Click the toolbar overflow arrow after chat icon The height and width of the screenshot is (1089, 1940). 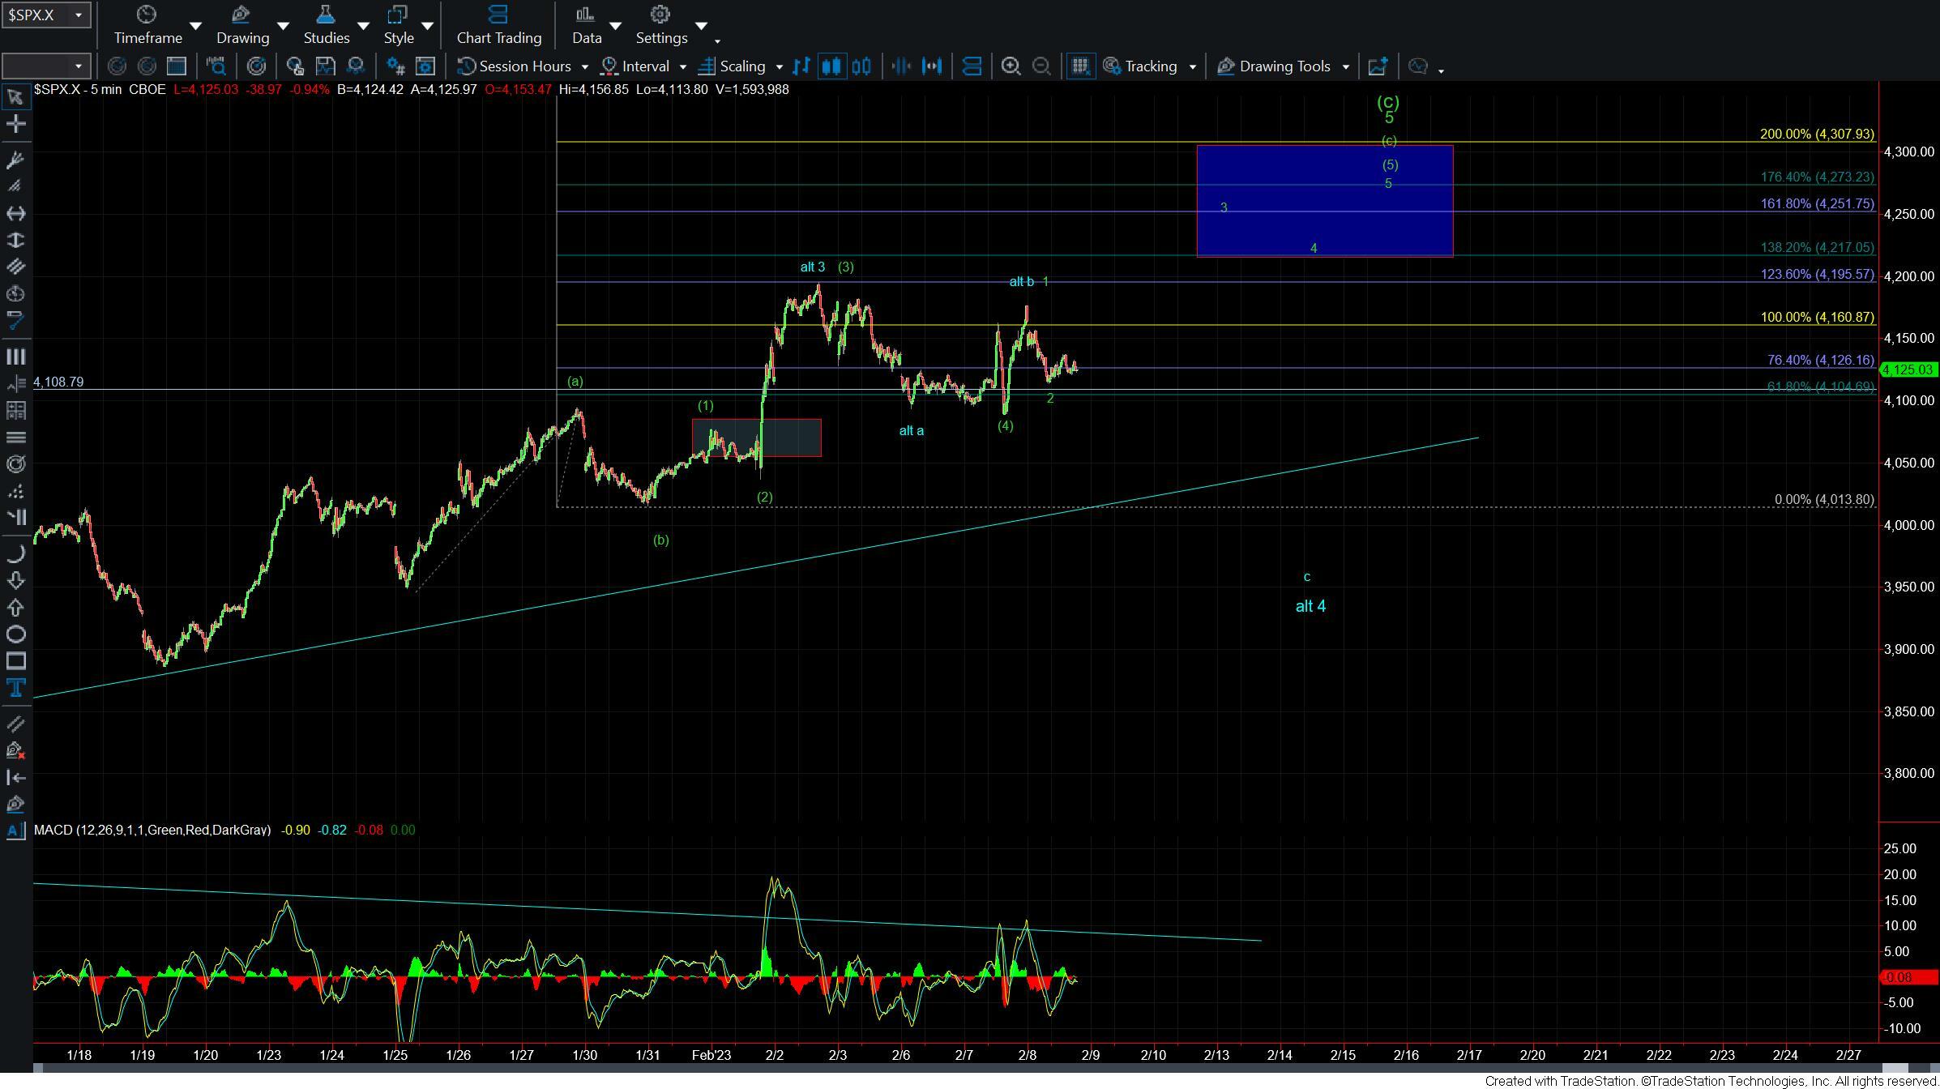click(x=1441, y=72)
